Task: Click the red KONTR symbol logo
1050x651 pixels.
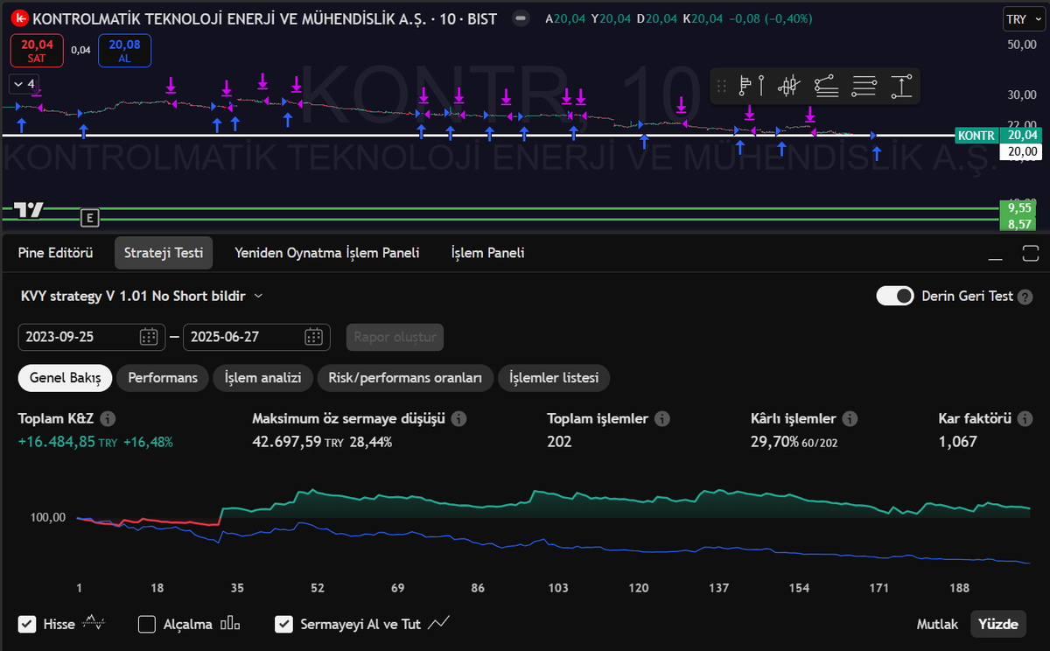Action: click(x=22, y=18)
